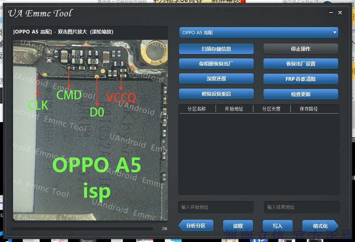
Task: Click 格式化 to format storage
Action: [320, 226]
